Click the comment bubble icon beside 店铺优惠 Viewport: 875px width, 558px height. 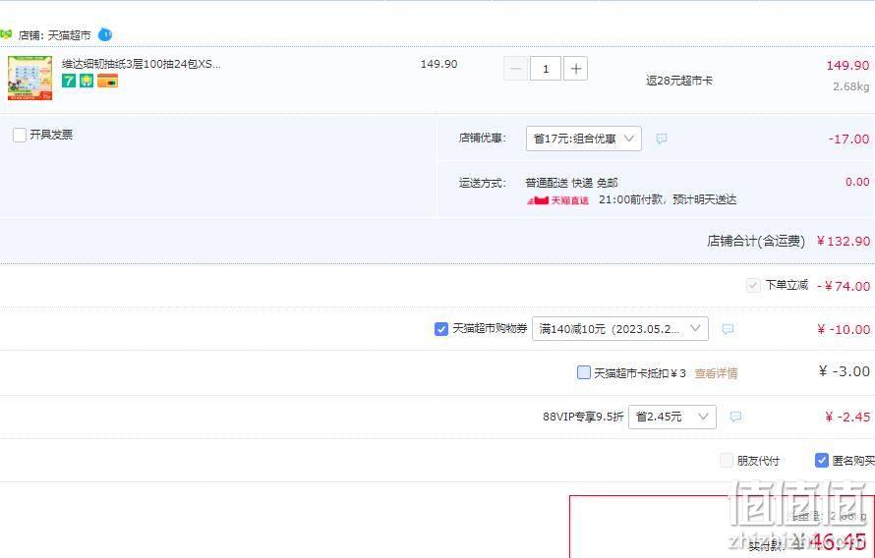pyautogui.click(x=662, y=139)
